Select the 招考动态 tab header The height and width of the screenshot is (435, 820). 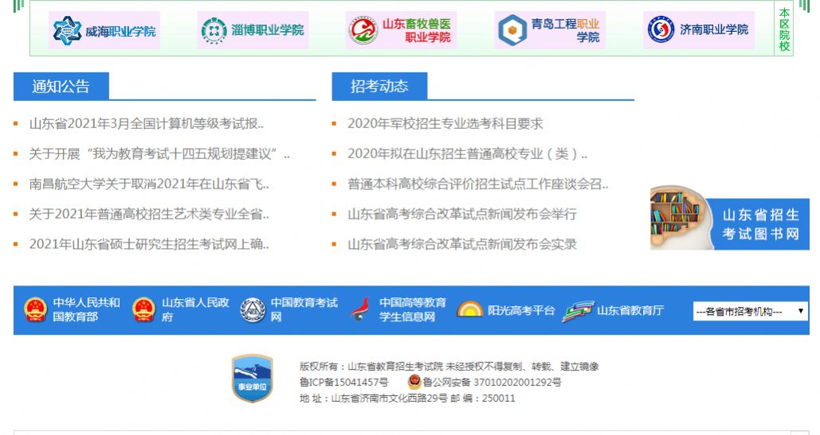[379, 86]
